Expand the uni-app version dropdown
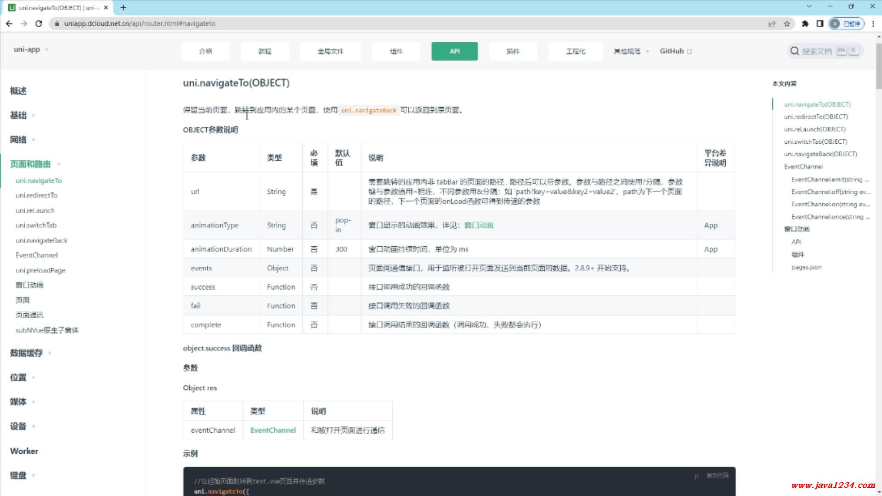 point(31,49)
